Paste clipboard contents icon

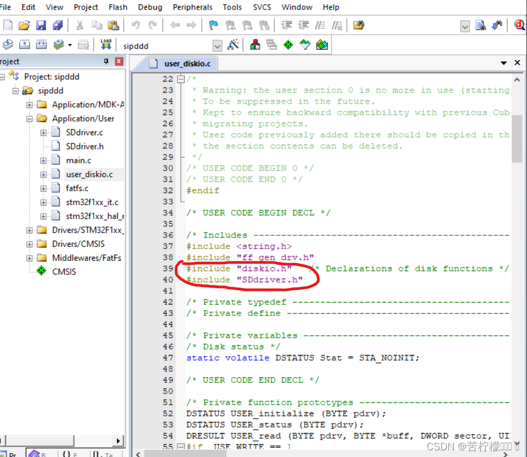pyautogui.click(x=114, y=25)
